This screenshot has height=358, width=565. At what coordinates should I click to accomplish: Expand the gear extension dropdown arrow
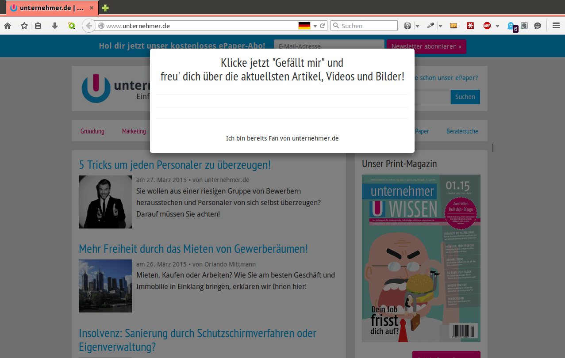(417, 26)
